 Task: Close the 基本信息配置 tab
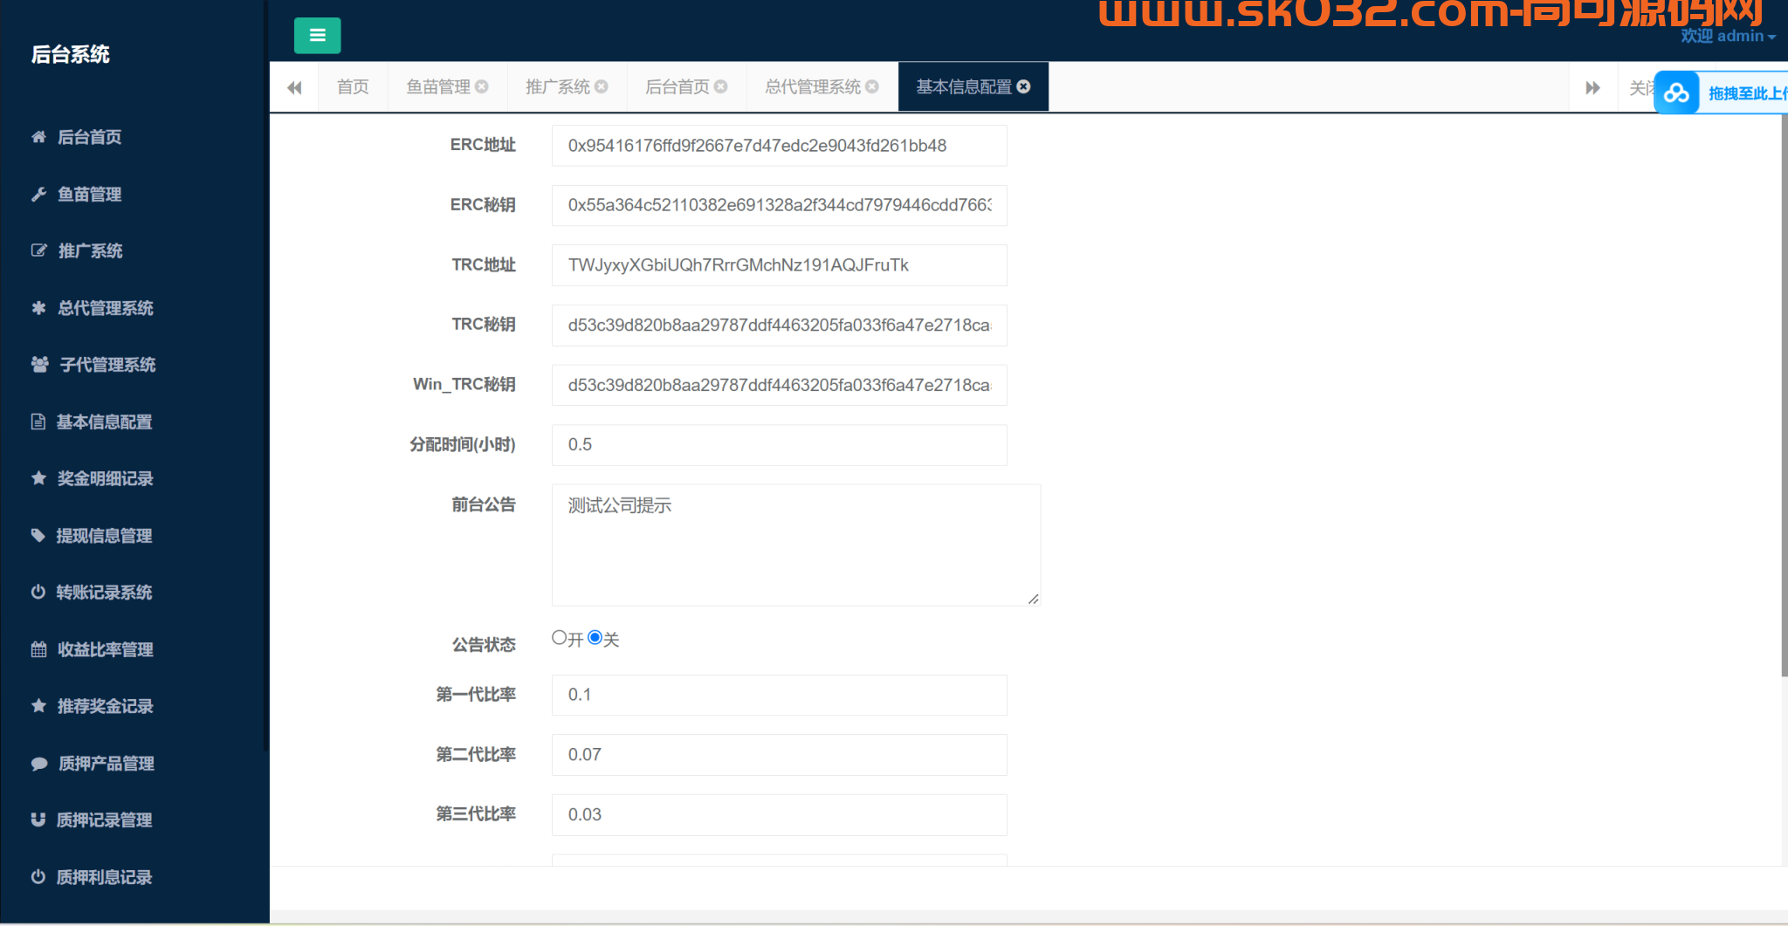tap(1024, 86)
